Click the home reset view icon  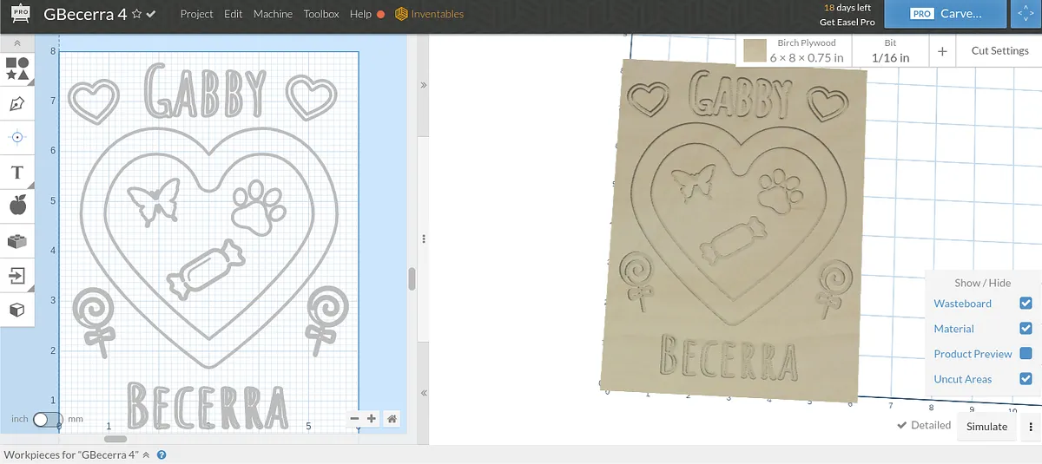[392, 419]
